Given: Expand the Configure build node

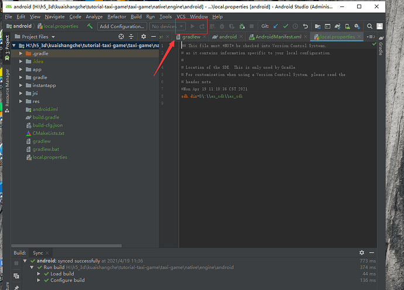Looking at the screenshot, I should (39, 280).
